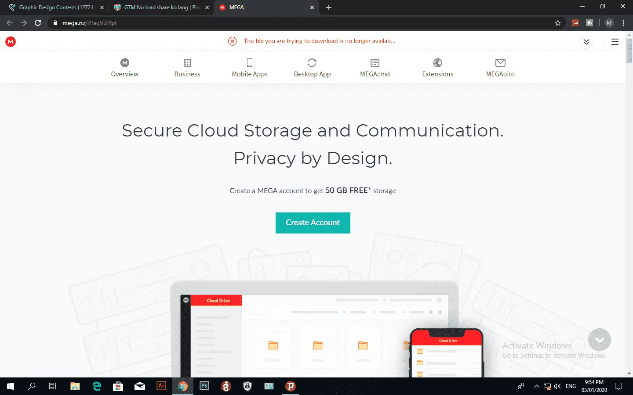This screenshot has width=633, height=395.
Task: Open the hamburger menu in MEGA header
Action: click(x=615, y=42)
